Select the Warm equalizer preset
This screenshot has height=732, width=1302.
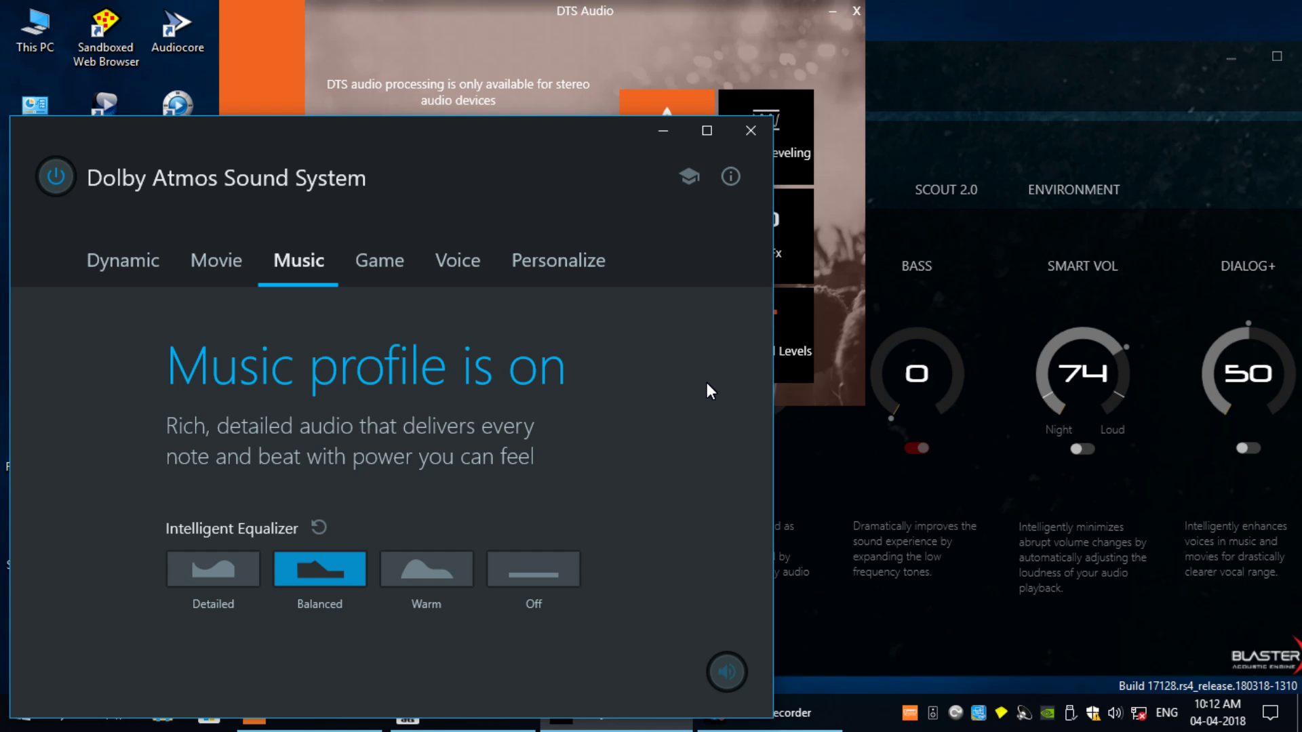point(426,569)
